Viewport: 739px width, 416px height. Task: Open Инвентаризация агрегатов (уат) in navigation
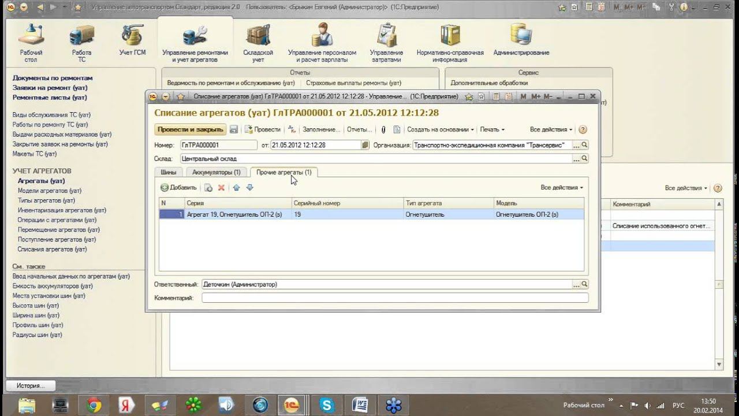point(62,210)
